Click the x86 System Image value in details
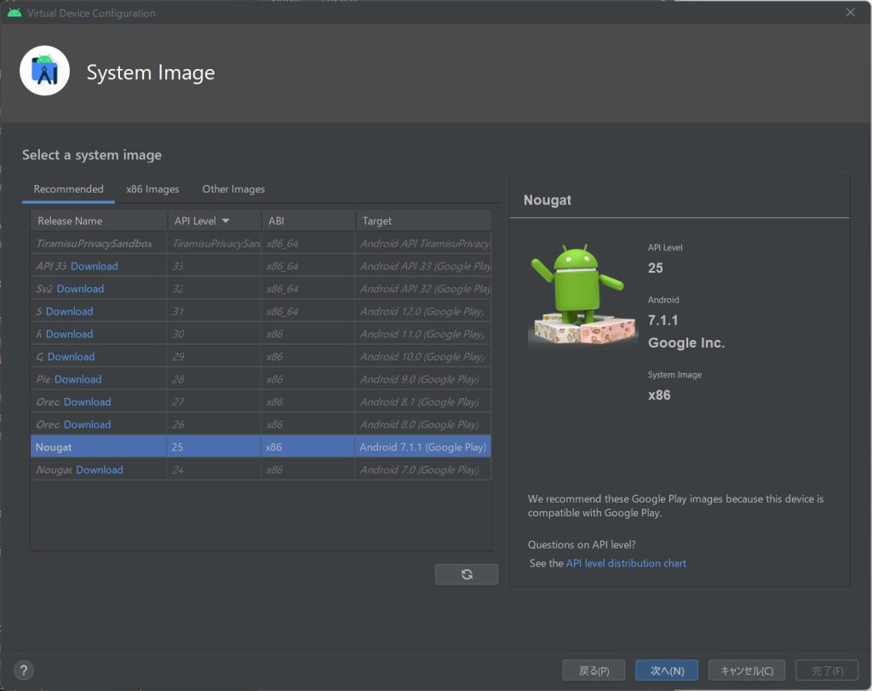The image size is (872, 691). tap(659, 395)
